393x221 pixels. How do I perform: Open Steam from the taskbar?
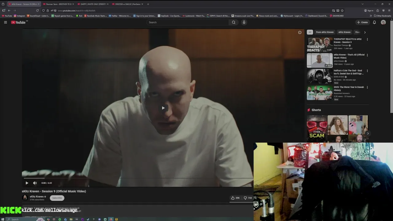pyautogui.click(x=88, y=219)
